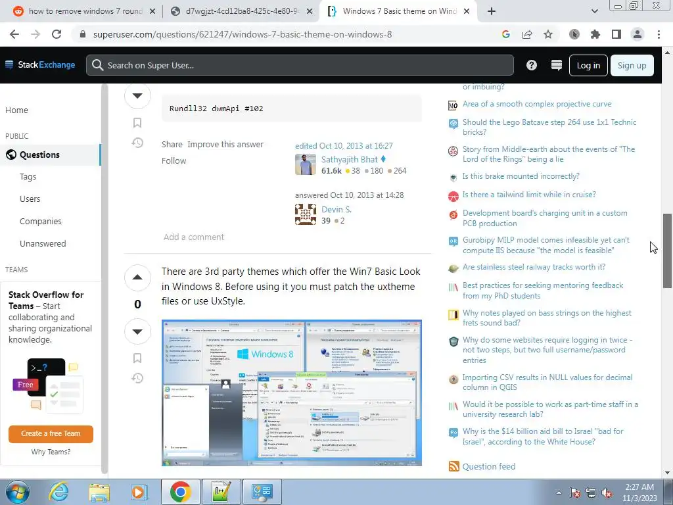
Task: Open the Stack Exchange sites list icon
Action: pyautogui.click(x=556, y=65)
